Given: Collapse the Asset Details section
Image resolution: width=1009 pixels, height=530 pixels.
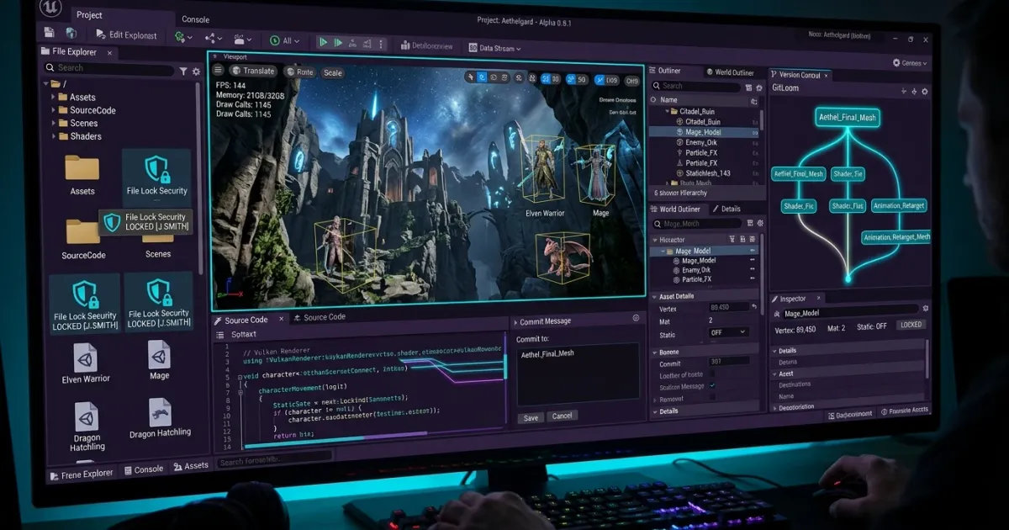Looking at the screenshot, I should [x=655, y=296].
